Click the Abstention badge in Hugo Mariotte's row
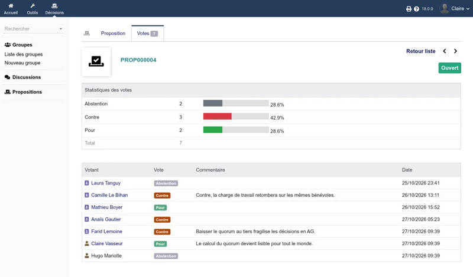Image resolution: width=473 pixels, height=277 pixels. click(166, 256)
